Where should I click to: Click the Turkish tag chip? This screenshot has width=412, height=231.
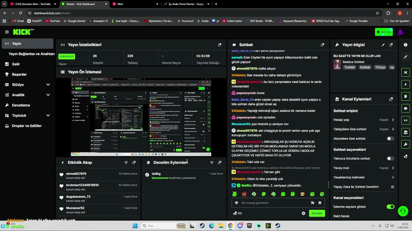pyautogui.click(x=349, y=67)
